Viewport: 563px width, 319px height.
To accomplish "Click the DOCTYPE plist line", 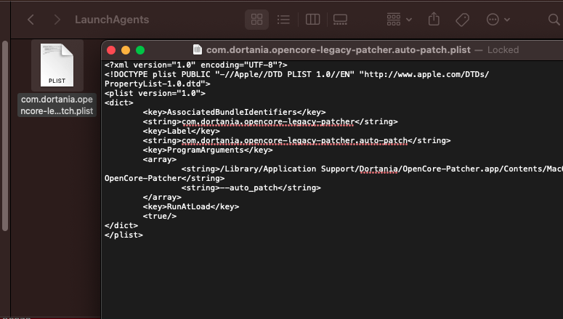I will [296, 74].
